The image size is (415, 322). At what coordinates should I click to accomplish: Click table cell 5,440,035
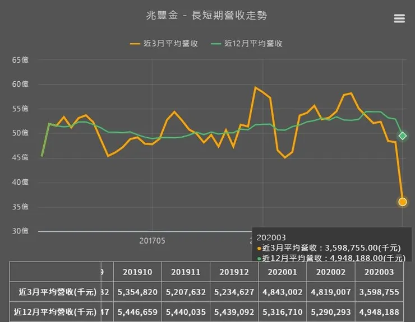point(186,312)
